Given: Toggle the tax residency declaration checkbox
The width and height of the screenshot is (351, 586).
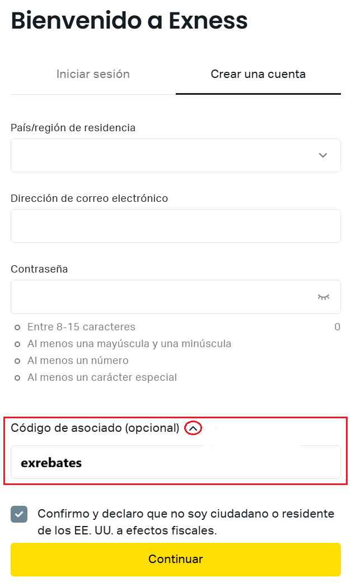Looking at the screenshot, I should [18, 514].
